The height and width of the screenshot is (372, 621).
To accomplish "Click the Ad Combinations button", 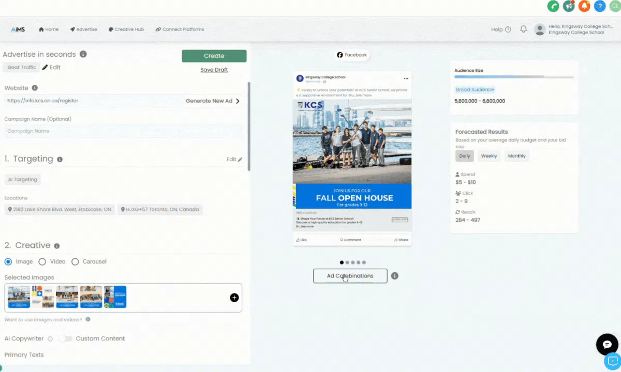I will 350,276.
